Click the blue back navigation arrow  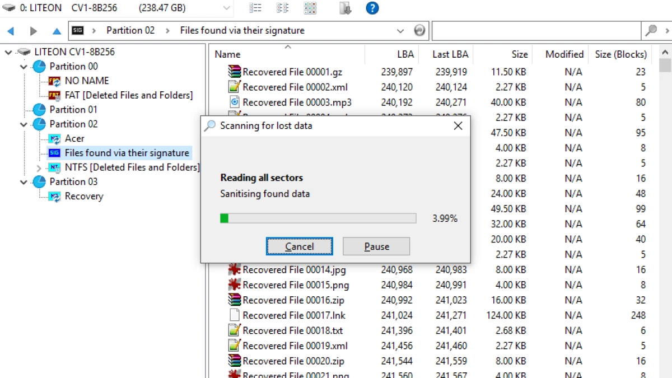(11, 31)
